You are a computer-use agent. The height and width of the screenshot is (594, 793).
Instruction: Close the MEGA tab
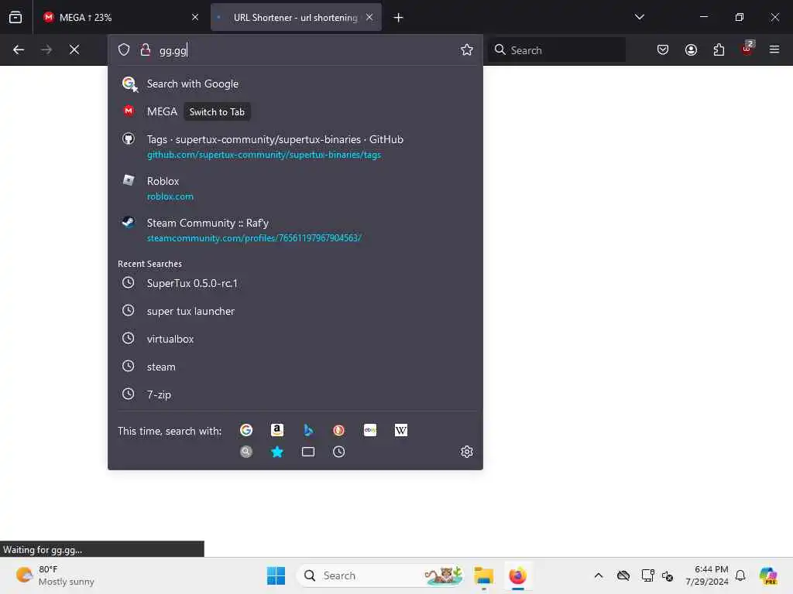[194, 17]
